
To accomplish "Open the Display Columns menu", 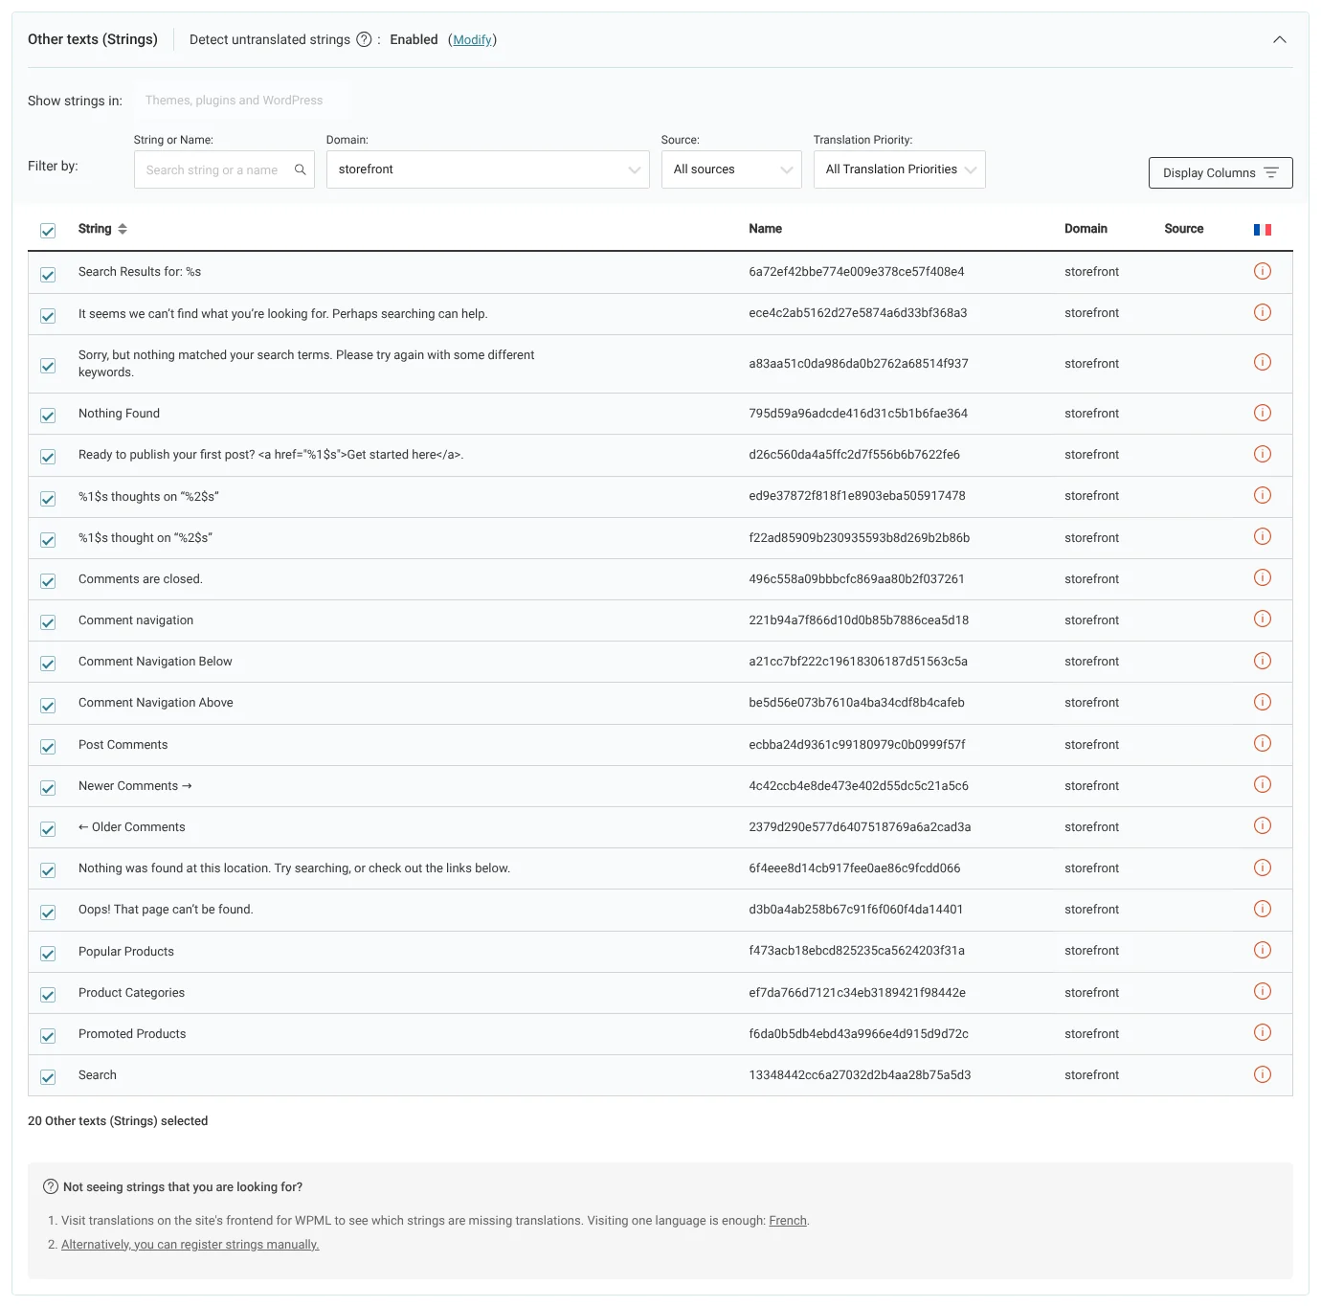I will [x=1220, y=172].
